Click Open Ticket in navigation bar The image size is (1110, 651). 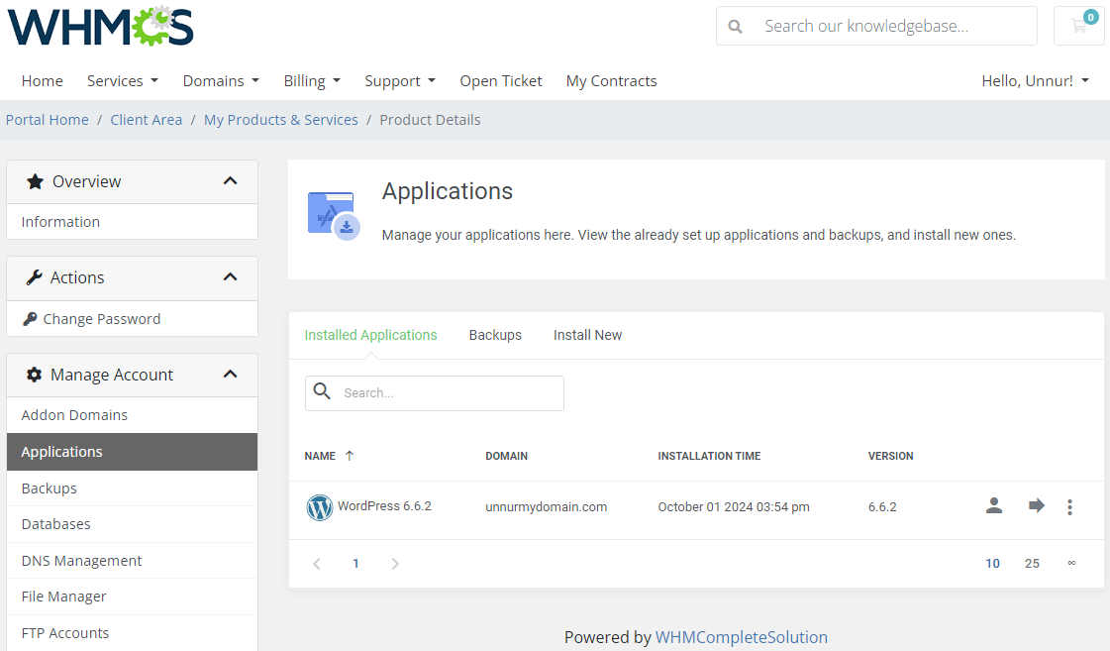[x=501, y=81]
